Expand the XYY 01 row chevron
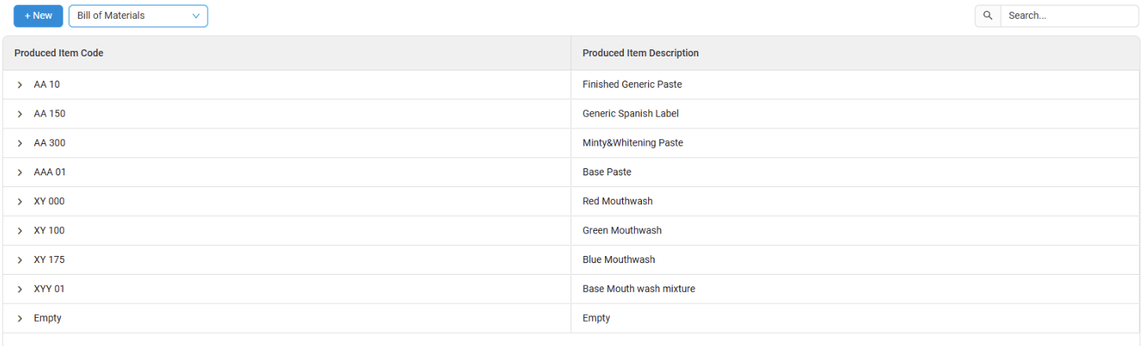The width and height of the screenshot is (1145, 346). pos(20,290)
